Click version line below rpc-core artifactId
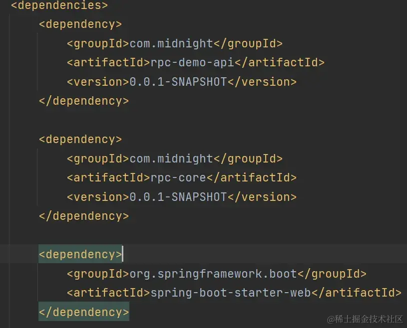The width and height of the screenshot is (407, 328). [x=182, y=197]
